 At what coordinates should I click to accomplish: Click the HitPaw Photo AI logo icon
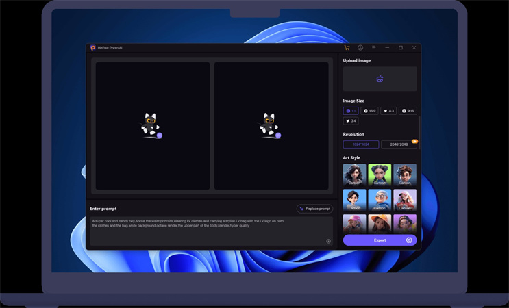click(x=92, y=48)
